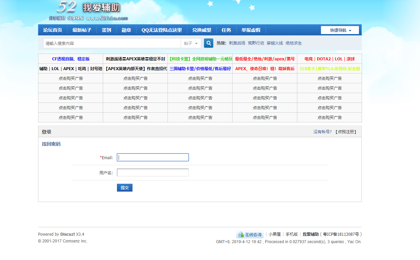The image size is (420, 260).
Task: Select hot search term 绝地求生
Action: point(294,43)
